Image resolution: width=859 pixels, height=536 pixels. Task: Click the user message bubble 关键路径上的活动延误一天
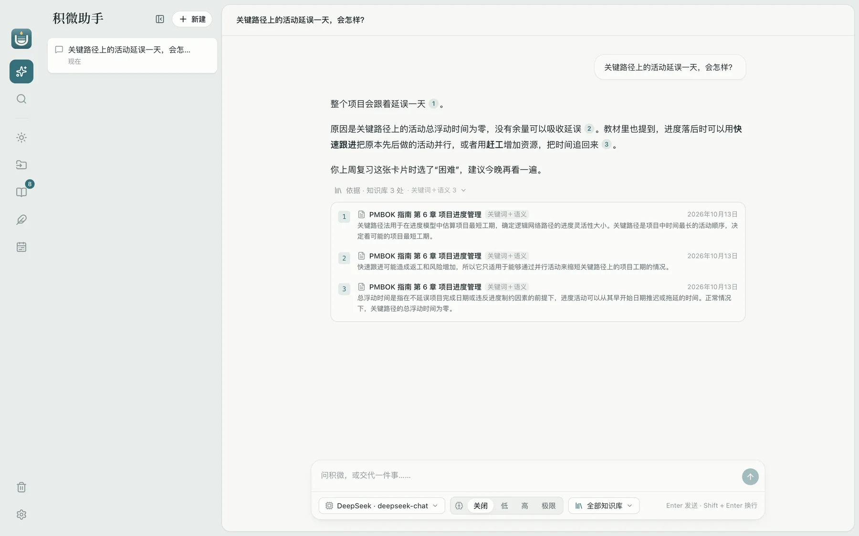point(670,67)
